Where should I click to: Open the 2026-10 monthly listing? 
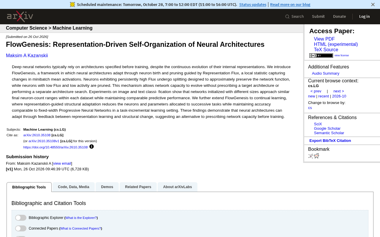click(339, 96)
